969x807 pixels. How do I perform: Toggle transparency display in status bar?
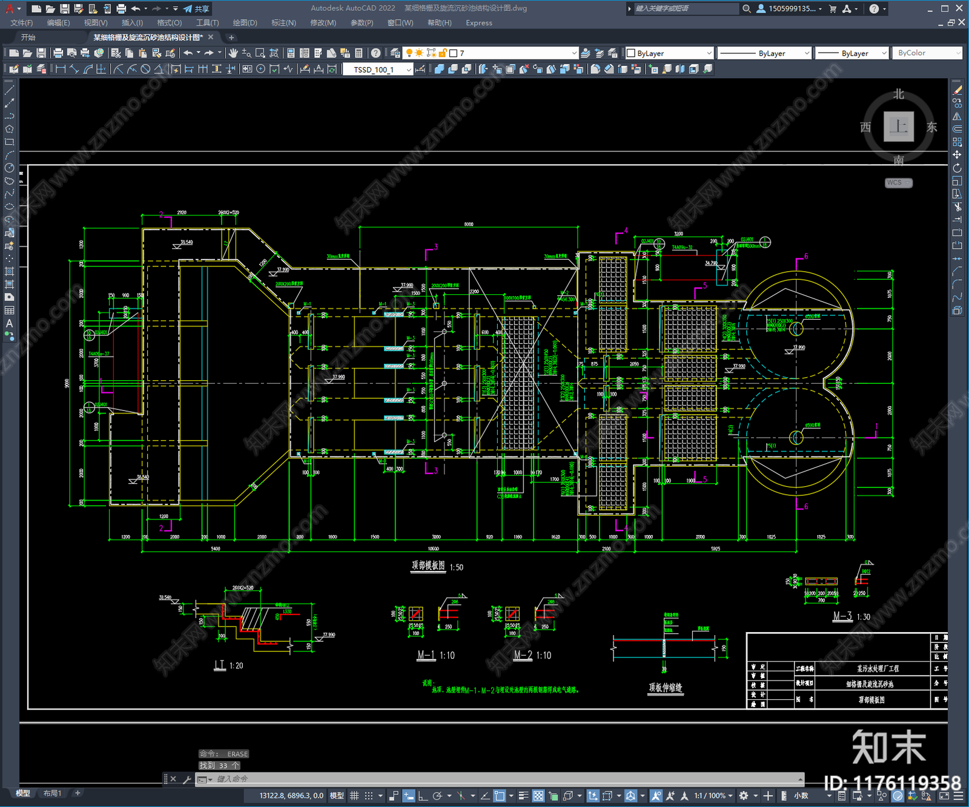pos(538,795)
